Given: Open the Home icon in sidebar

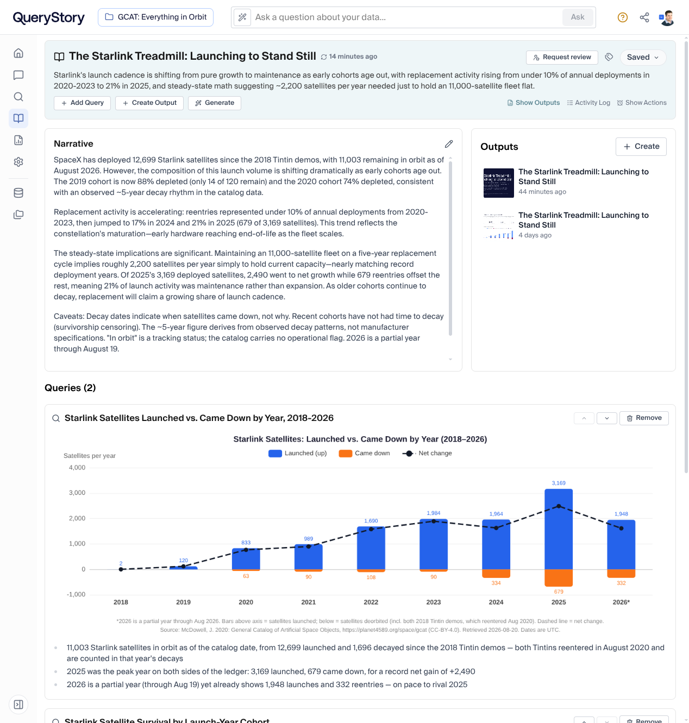Looking at the screenshot, I should tap(18, 53).
